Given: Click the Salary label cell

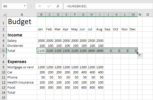Looking at the screenshot, I should (x=22, y=41).
